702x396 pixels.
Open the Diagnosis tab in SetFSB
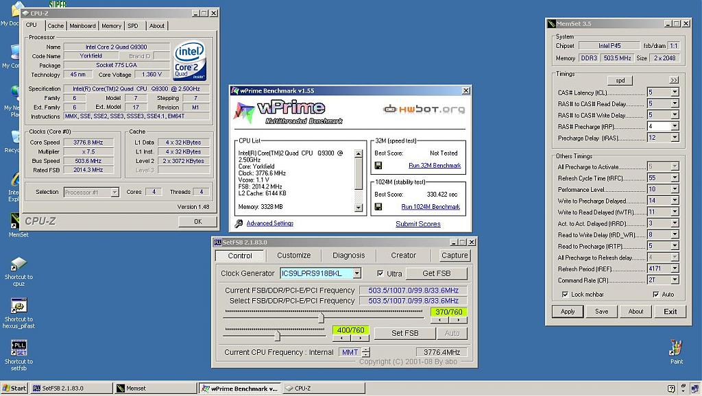[x=349, y=255]
